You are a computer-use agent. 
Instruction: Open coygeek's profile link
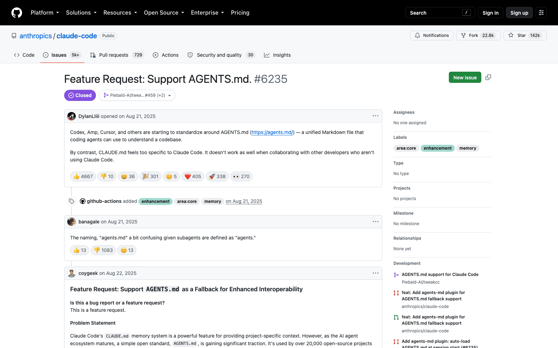click(x=88, y=273)
